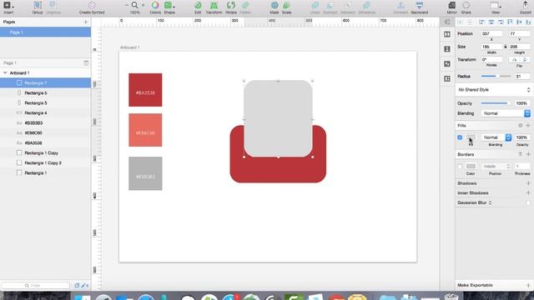Add a shadow in Shadows section
This screenshot has width=534, height=300.
click(528, 183)
